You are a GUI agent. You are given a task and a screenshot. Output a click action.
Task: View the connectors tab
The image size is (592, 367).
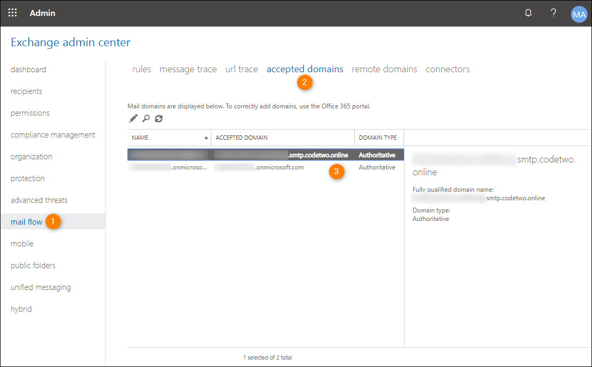448,69
